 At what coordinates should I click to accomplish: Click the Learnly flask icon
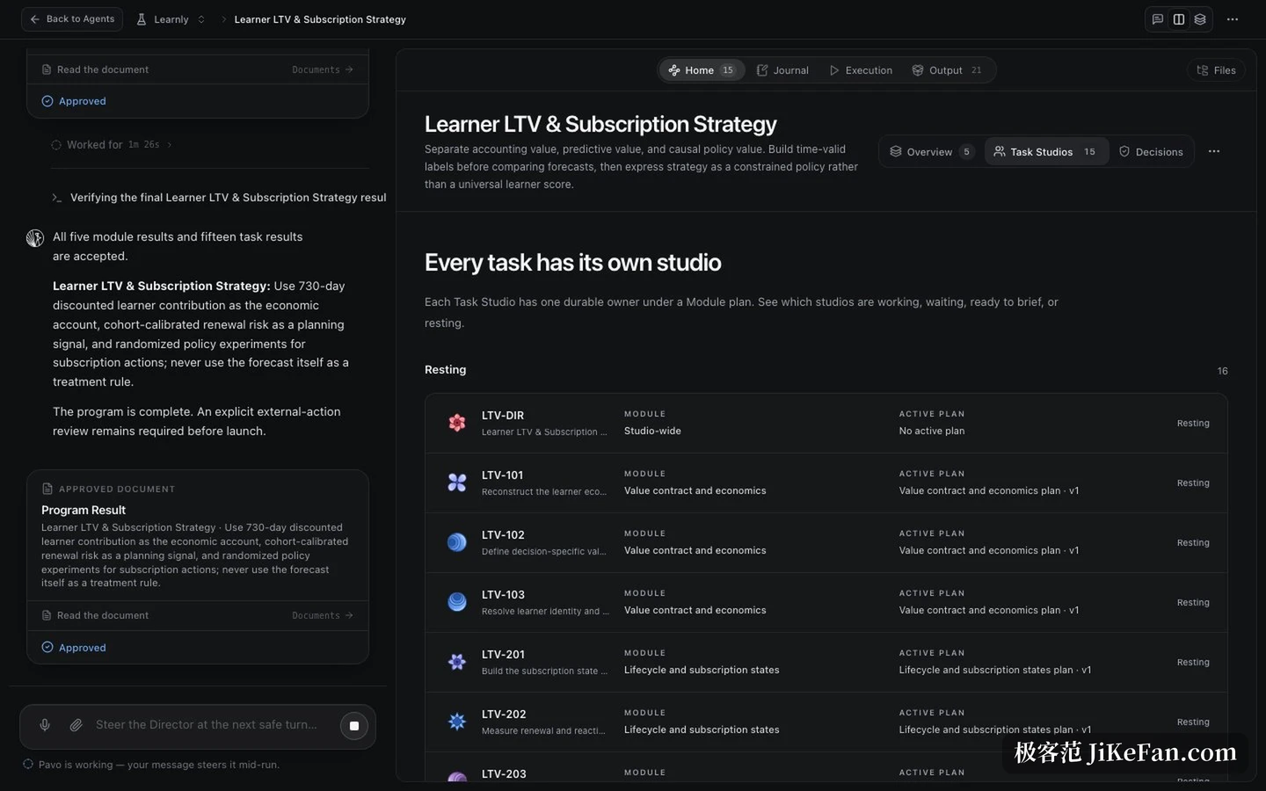142,19
